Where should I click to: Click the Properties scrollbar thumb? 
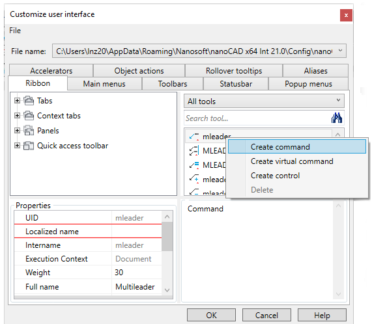tap(167, 237)
